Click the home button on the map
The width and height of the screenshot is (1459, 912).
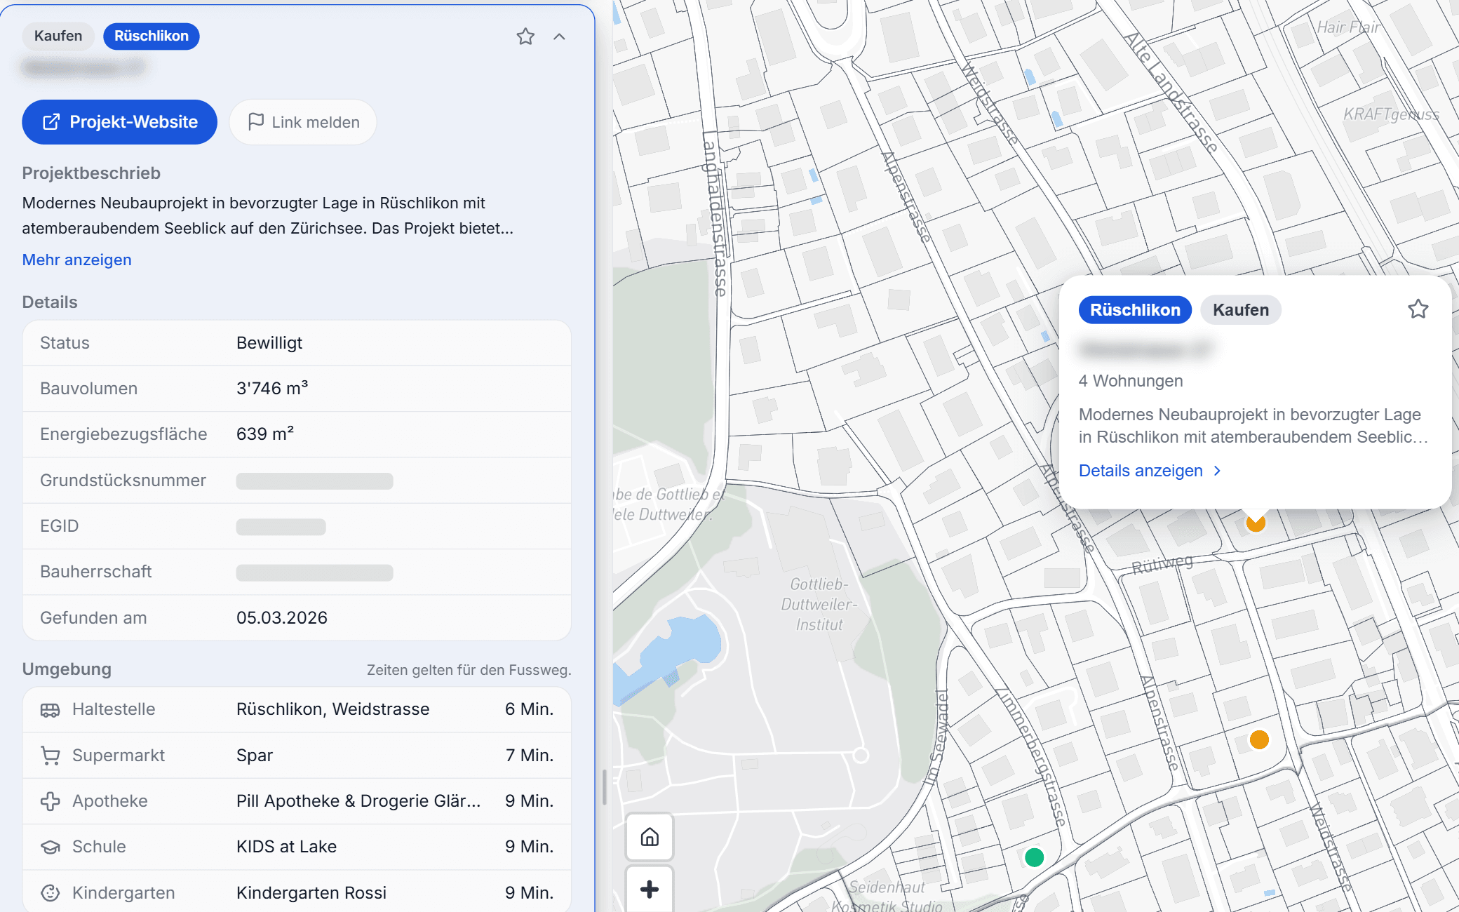[x=650, y=837]
